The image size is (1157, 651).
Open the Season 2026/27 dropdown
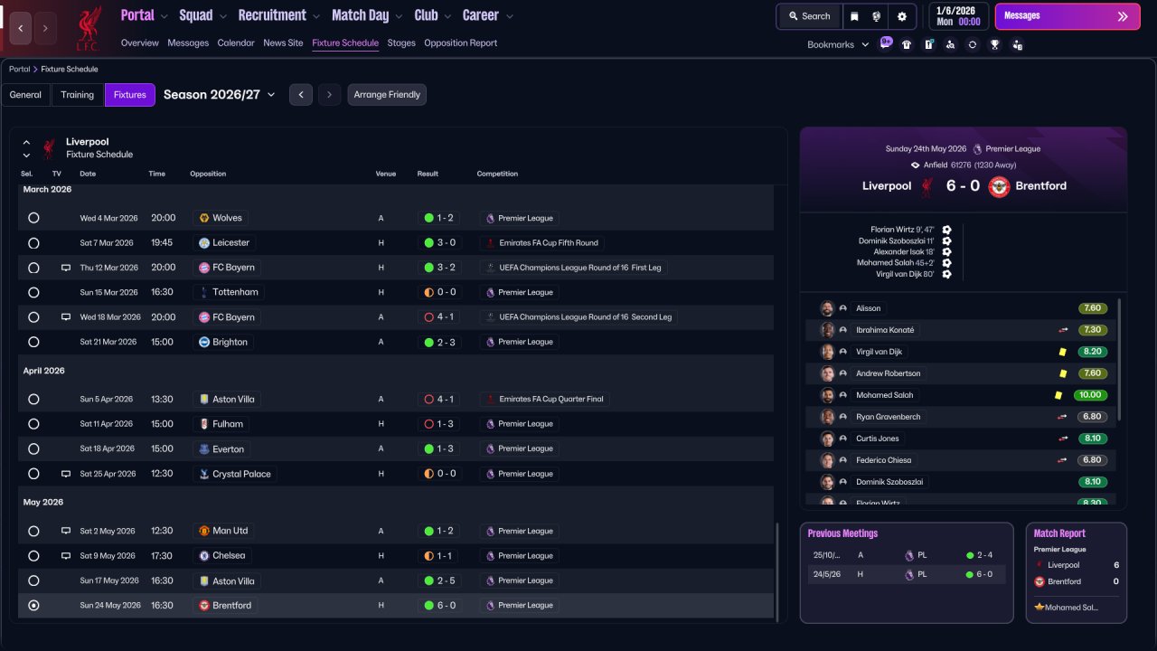pyautogui.click(x=220, y=94)
